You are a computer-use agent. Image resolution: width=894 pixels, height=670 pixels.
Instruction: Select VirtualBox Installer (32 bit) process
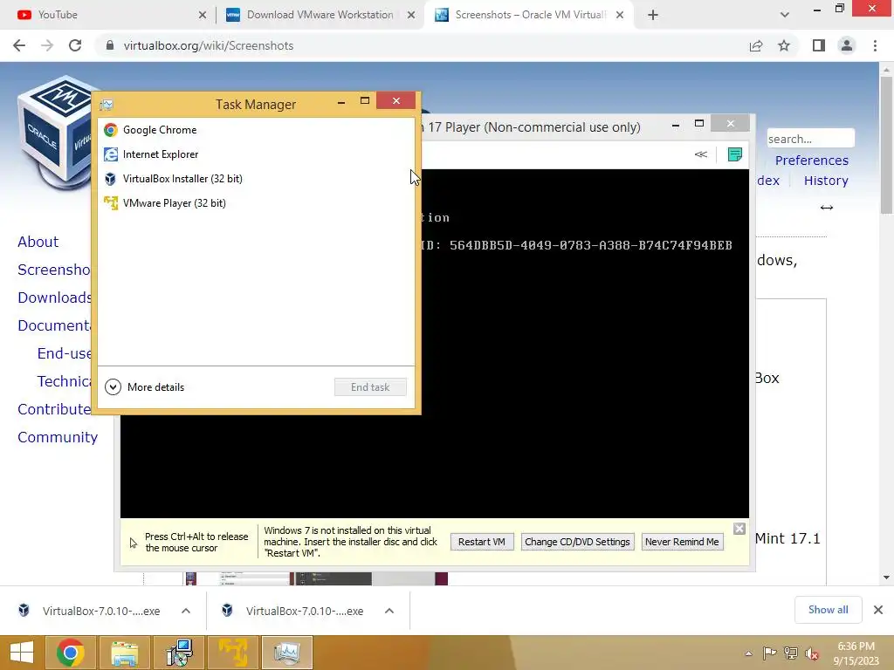click(256, 179)
